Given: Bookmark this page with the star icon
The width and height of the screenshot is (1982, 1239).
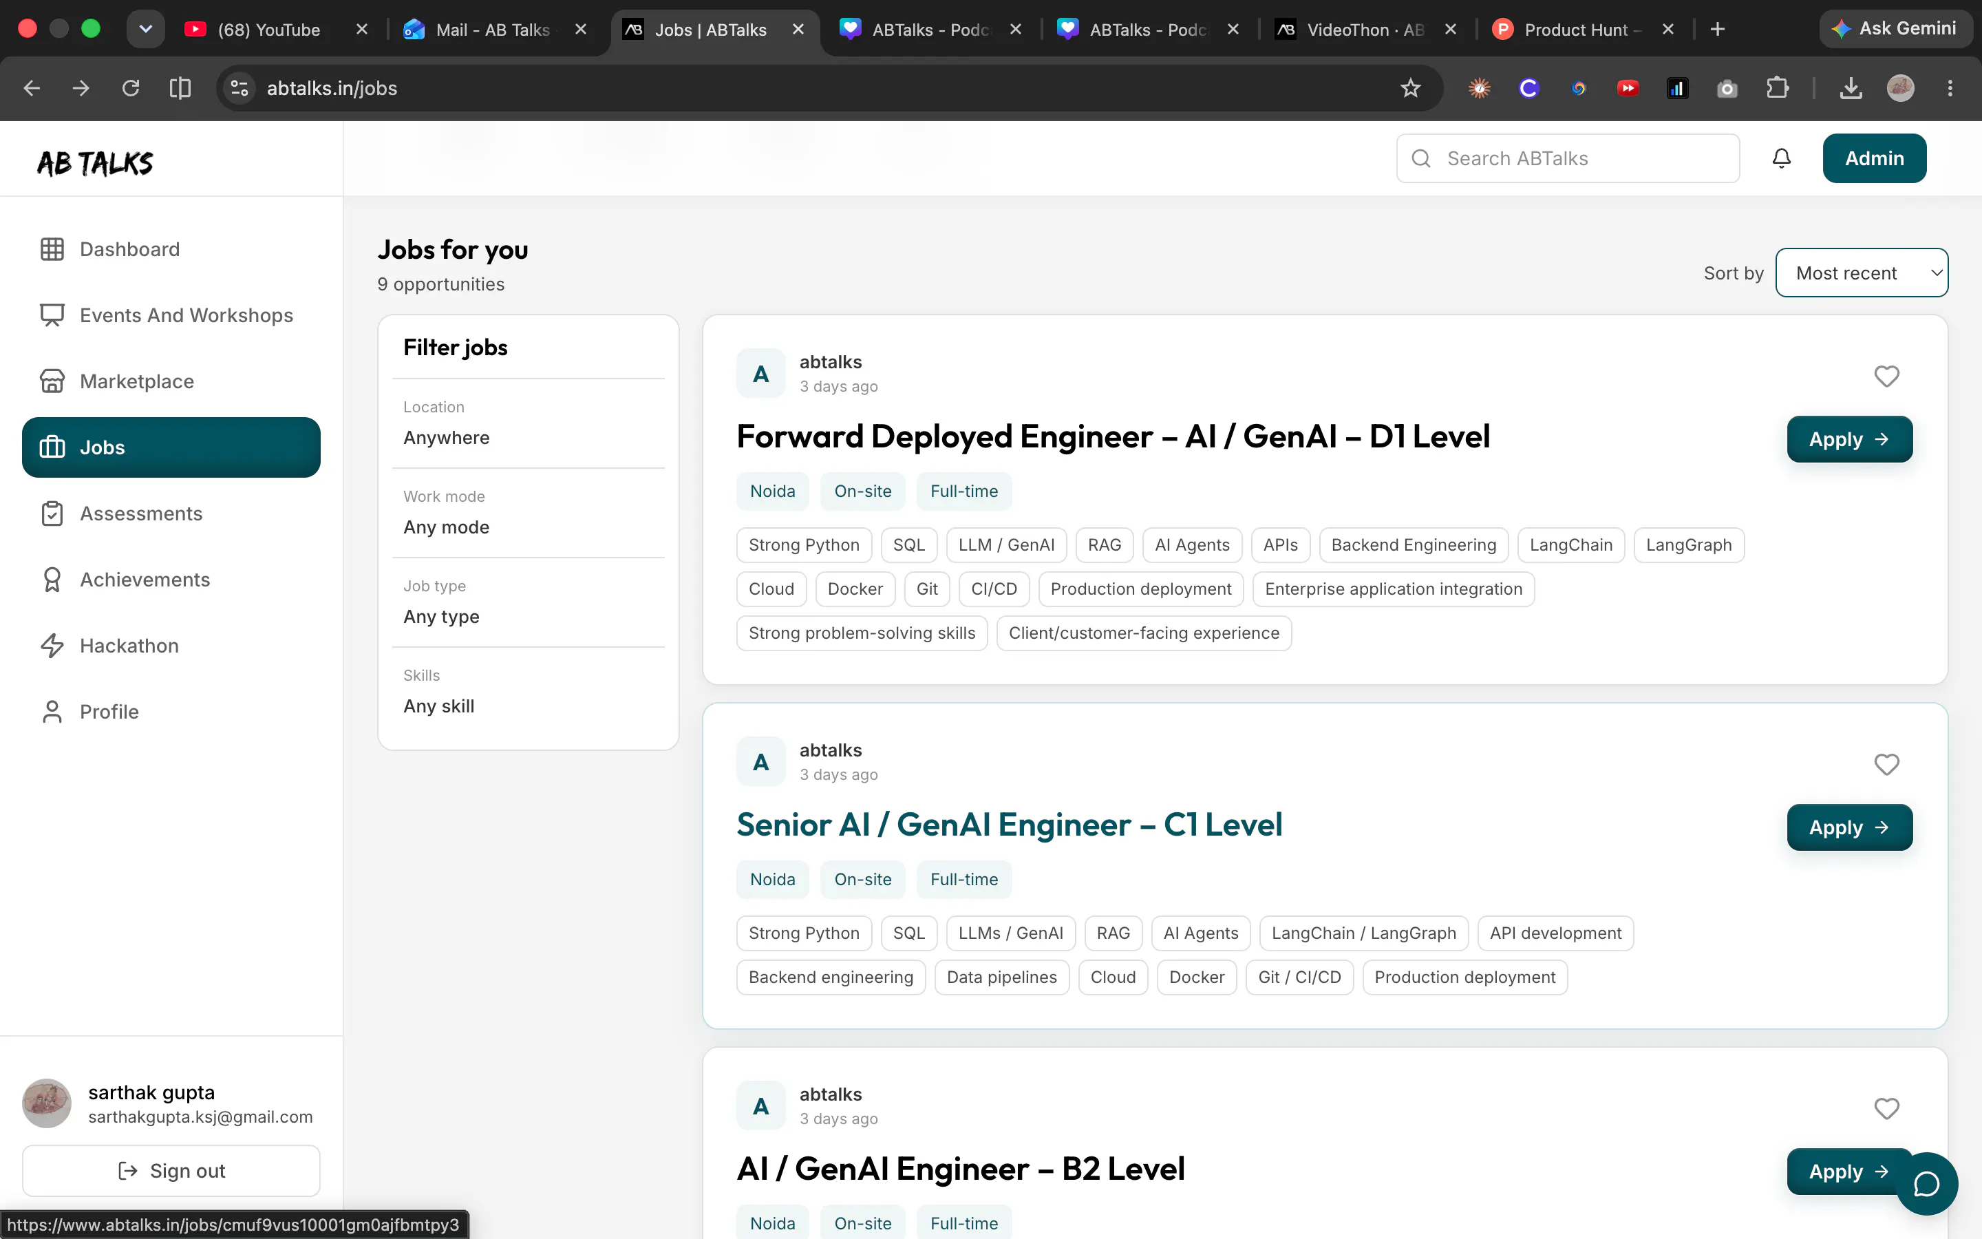Looking at the screenshot, I should pyautogui.click(x=1410, y=87).
